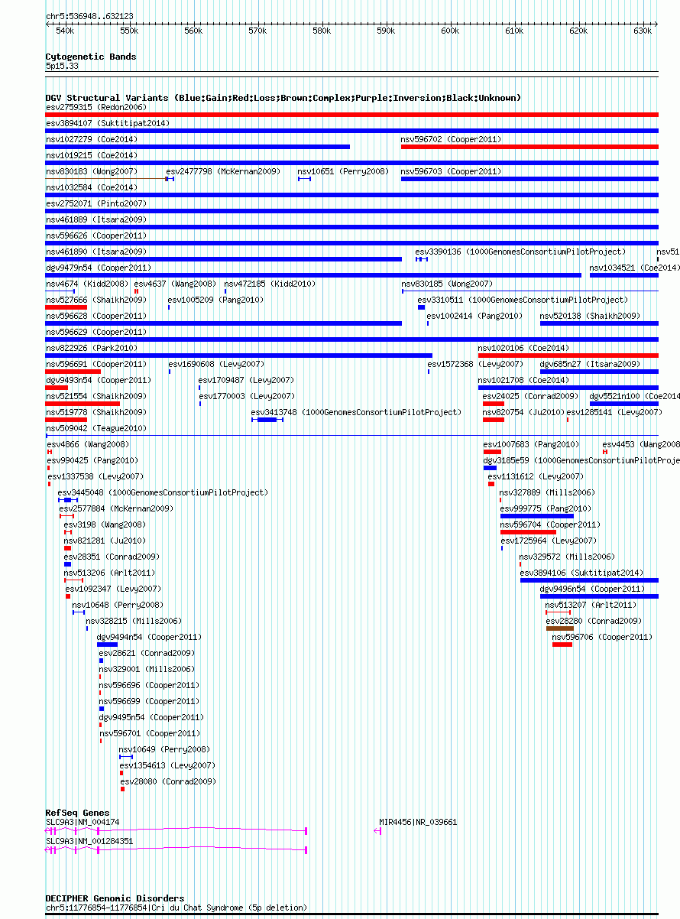The image size is (680, 919).
Task: Open dgv9494n54 (Cooper2011) variant
Action: [149, 637]
